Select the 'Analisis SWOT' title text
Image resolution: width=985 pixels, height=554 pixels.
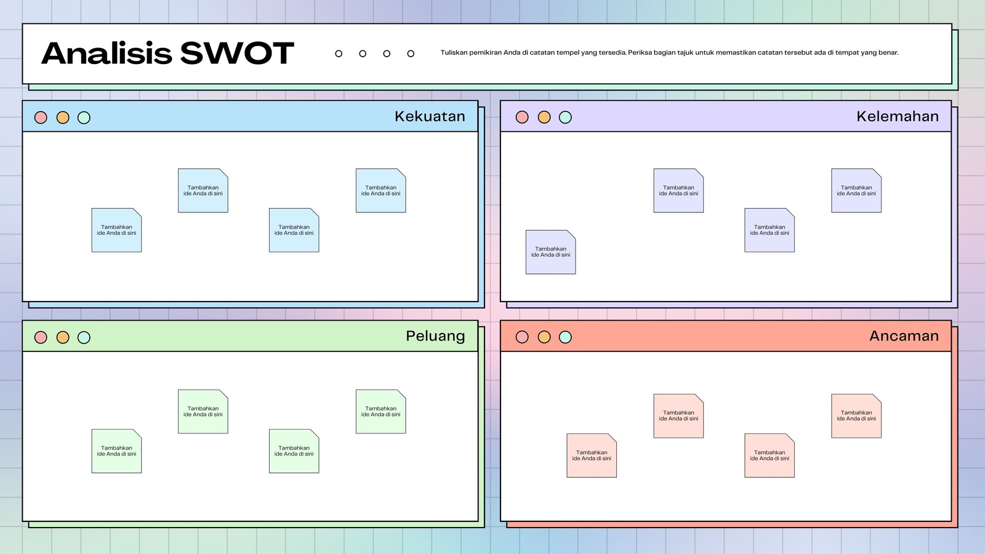[167, 53]
